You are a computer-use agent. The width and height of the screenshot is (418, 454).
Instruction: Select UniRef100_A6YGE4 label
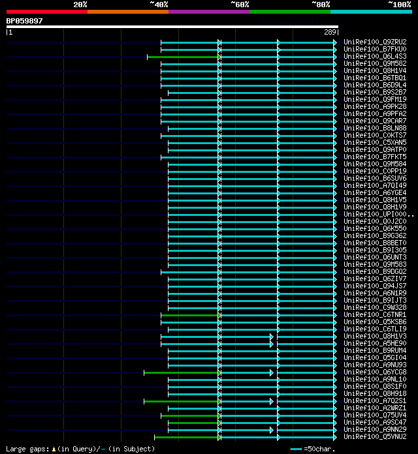(x=375, y=193)
